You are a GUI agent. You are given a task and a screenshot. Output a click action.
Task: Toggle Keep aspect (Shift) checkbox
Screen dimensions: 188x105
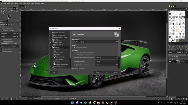pyautogui.click(x=1, y=49)
